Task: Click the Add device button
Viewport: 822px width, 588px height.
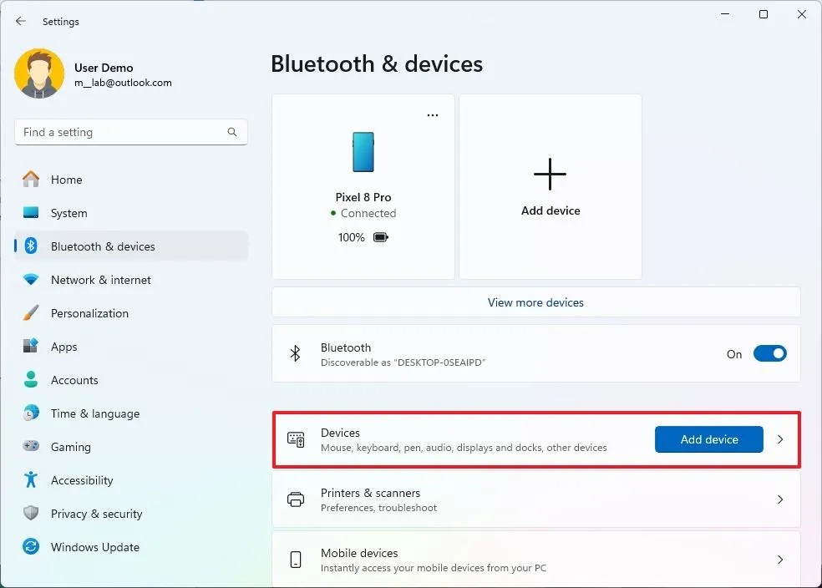Action: (x=708, y=438)
